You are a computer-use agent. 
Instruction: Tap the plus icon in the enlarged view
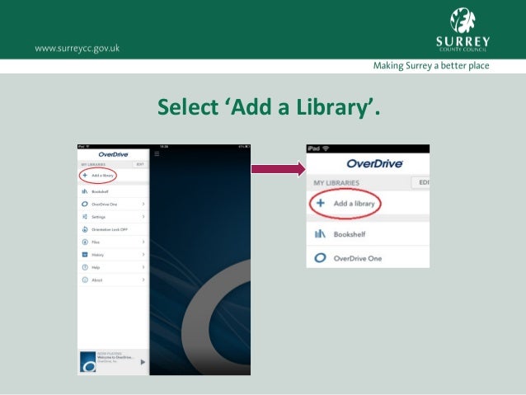tap(321, 203)
